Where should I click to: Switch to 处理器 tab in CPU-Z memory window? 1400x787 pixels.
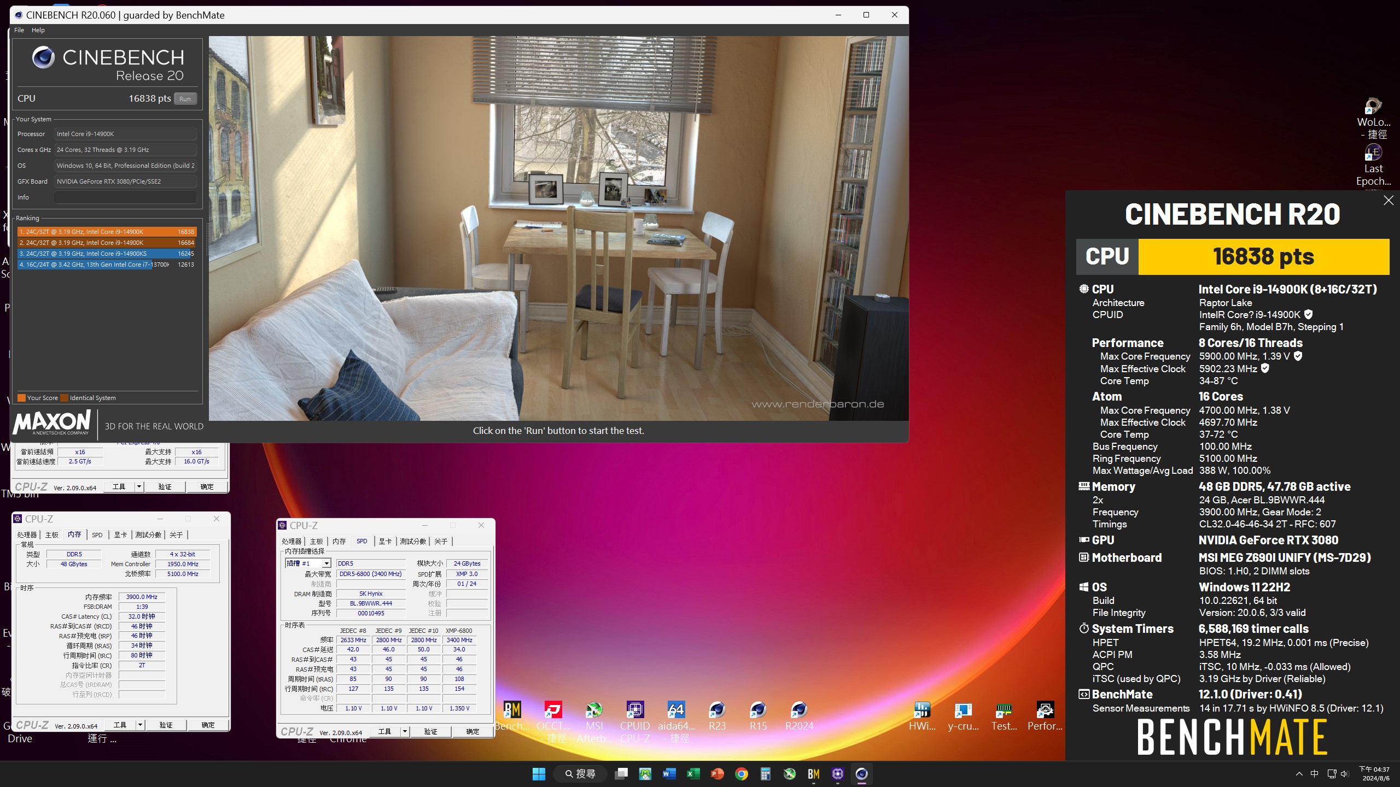click(x=27, y=535)
